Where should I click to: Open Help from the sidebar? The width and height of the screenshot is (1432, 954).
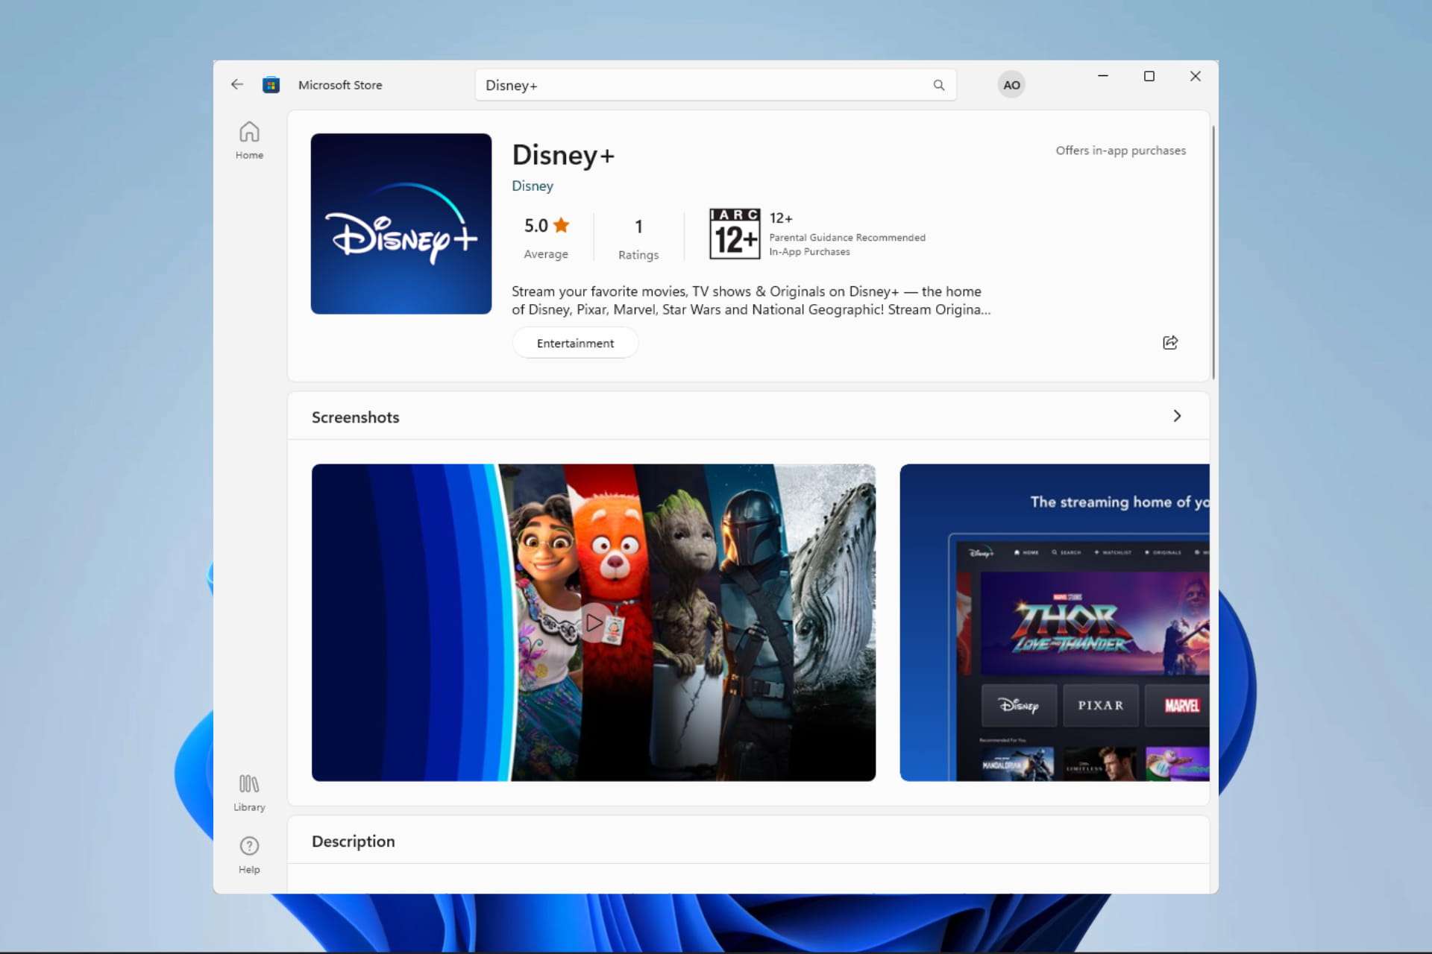pyautogui.click(x=249, y=855)
